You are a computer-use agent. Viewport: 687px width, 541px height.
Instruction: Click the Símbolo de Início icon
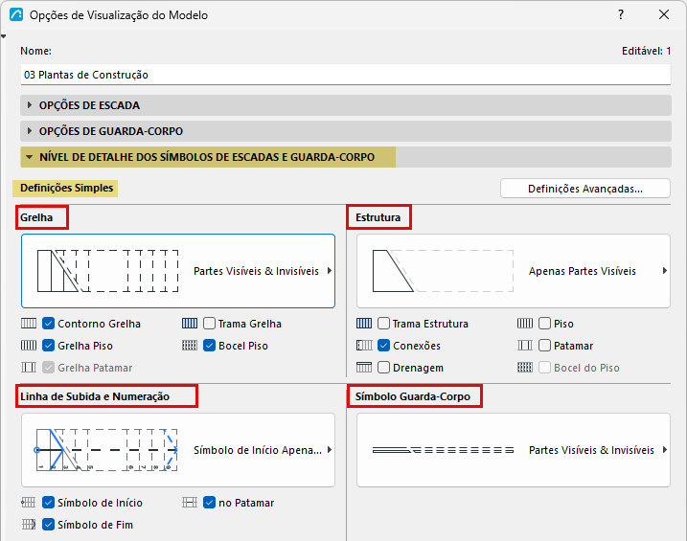coord(29,503)
